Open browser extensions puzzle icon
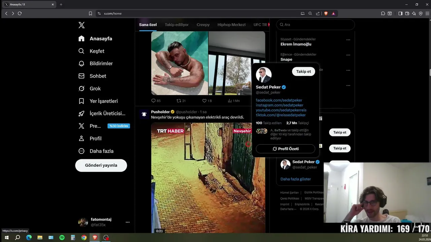Viewport: 431px width, 242px height. [383, 13]
